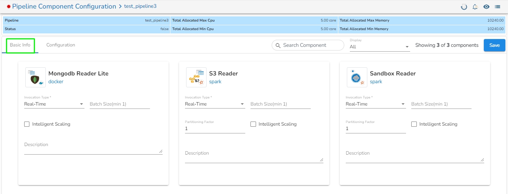Expand Invocation Type dropdown for Mongodb Reader Lite
This screenshot has height=194, width=508.
point(54,104)
